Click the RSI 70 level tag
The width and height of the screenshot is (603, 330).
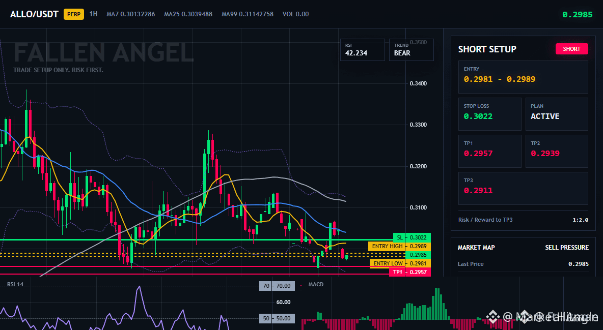[x=277, y=286]
